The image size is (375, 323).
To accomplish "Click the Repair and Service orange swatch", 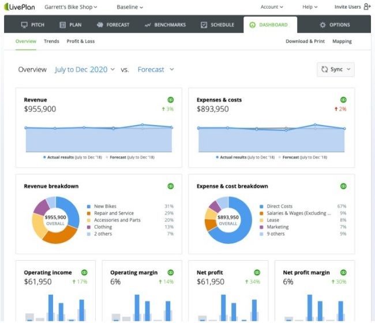I will [89, 213].
